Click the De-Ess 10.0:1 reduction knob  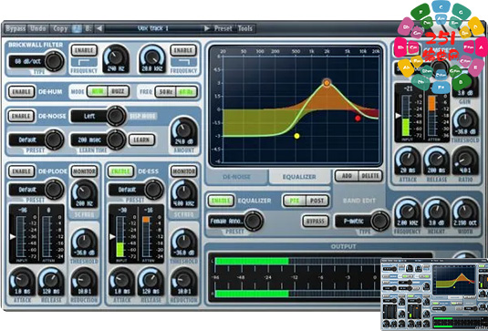coord(183,282)
